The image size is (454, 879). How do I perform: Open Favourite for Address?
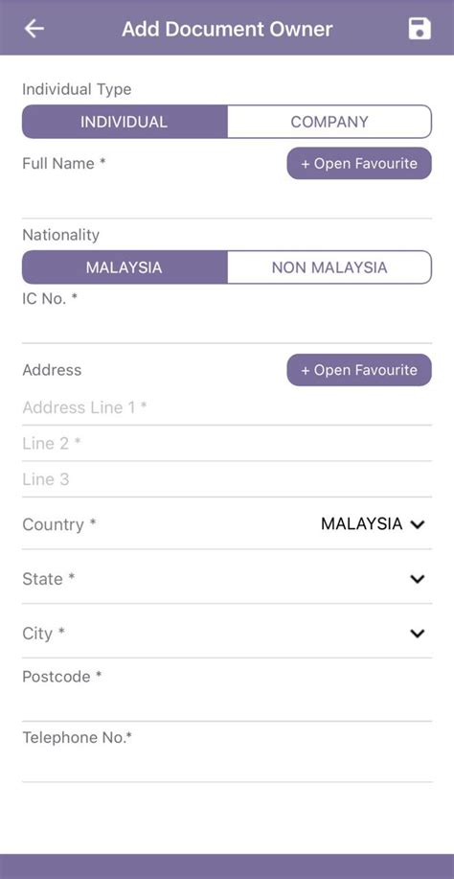tap(359, 370)
